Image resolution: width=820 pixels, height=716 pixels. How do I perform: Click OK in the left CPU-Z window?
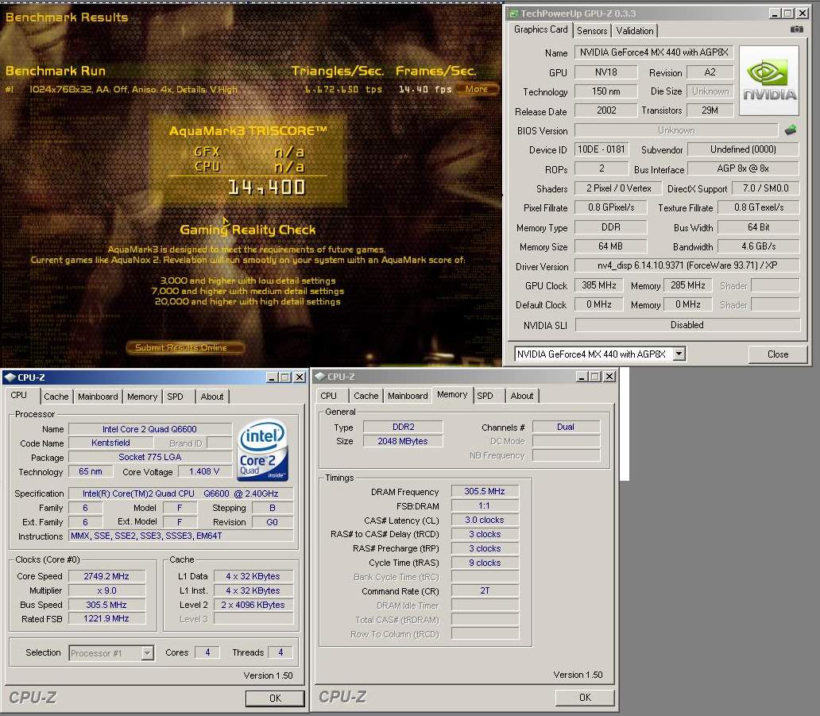[x=275, y=699]
